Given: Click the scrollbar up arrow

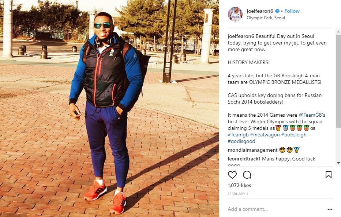Looking at the screenshot, I should click(338, 32).
